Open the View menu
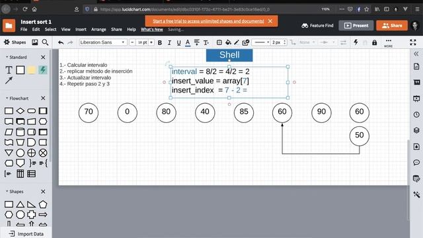 click(65, 29)
